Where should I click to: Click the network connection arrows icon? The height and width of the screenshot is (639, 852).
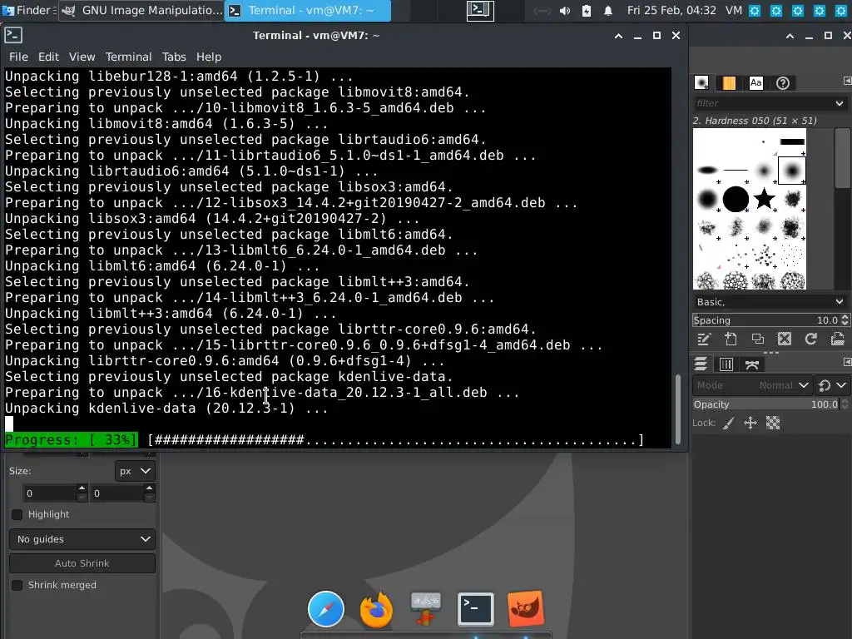pyautogui.click(x=542, y=11)
